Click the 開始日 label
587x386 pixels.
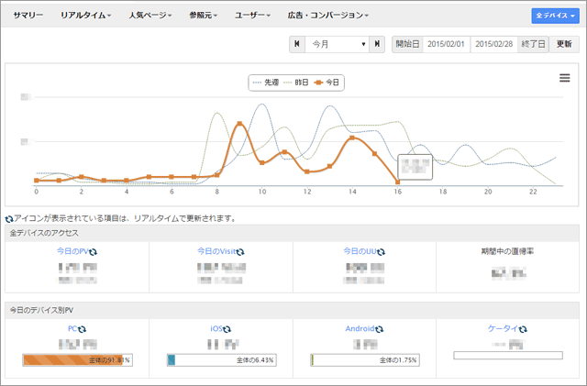[x=407, y=44]
